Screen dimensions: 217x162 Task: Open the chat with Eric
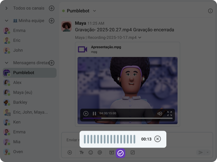pyautogui.click(x=30, y=40)
